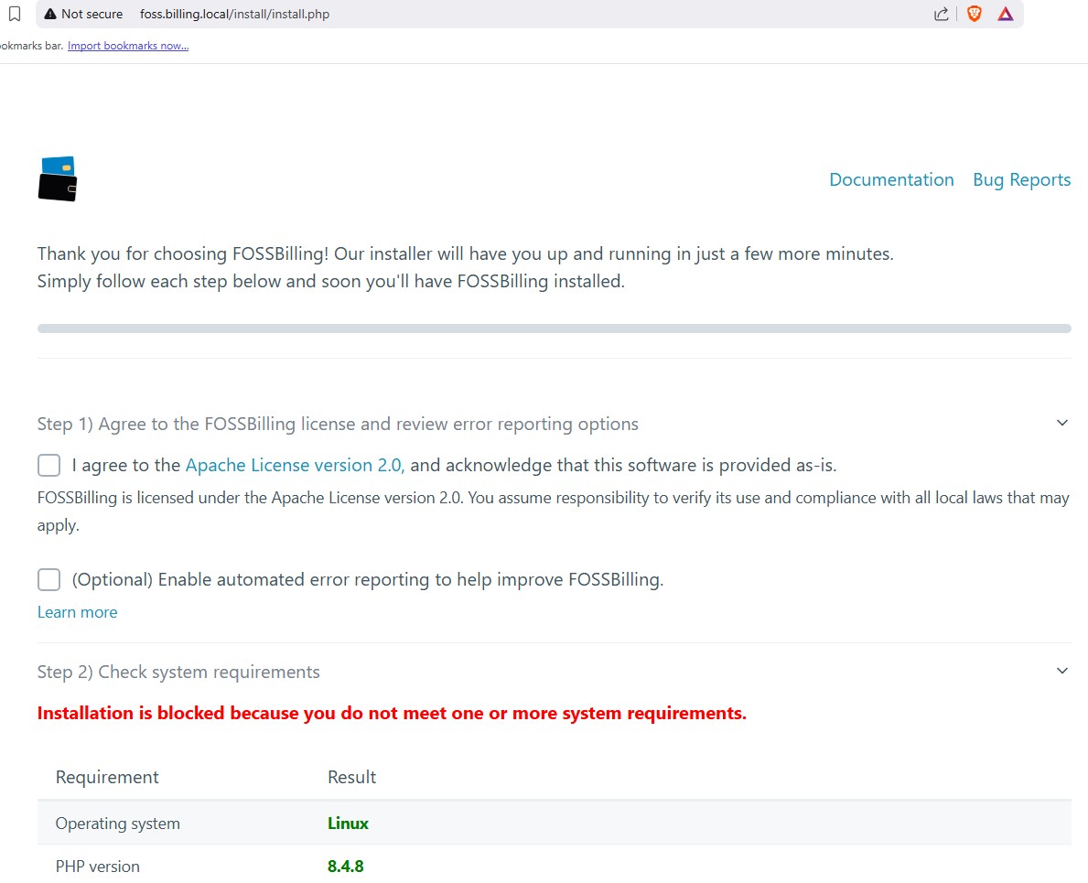Click Step 1 heading about license agreement
This screenshot has width=1088, height=883.
[338, 424]
